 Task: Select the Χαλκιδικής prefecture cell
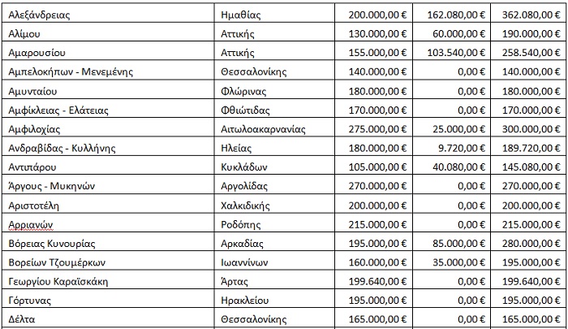[274, 205]
